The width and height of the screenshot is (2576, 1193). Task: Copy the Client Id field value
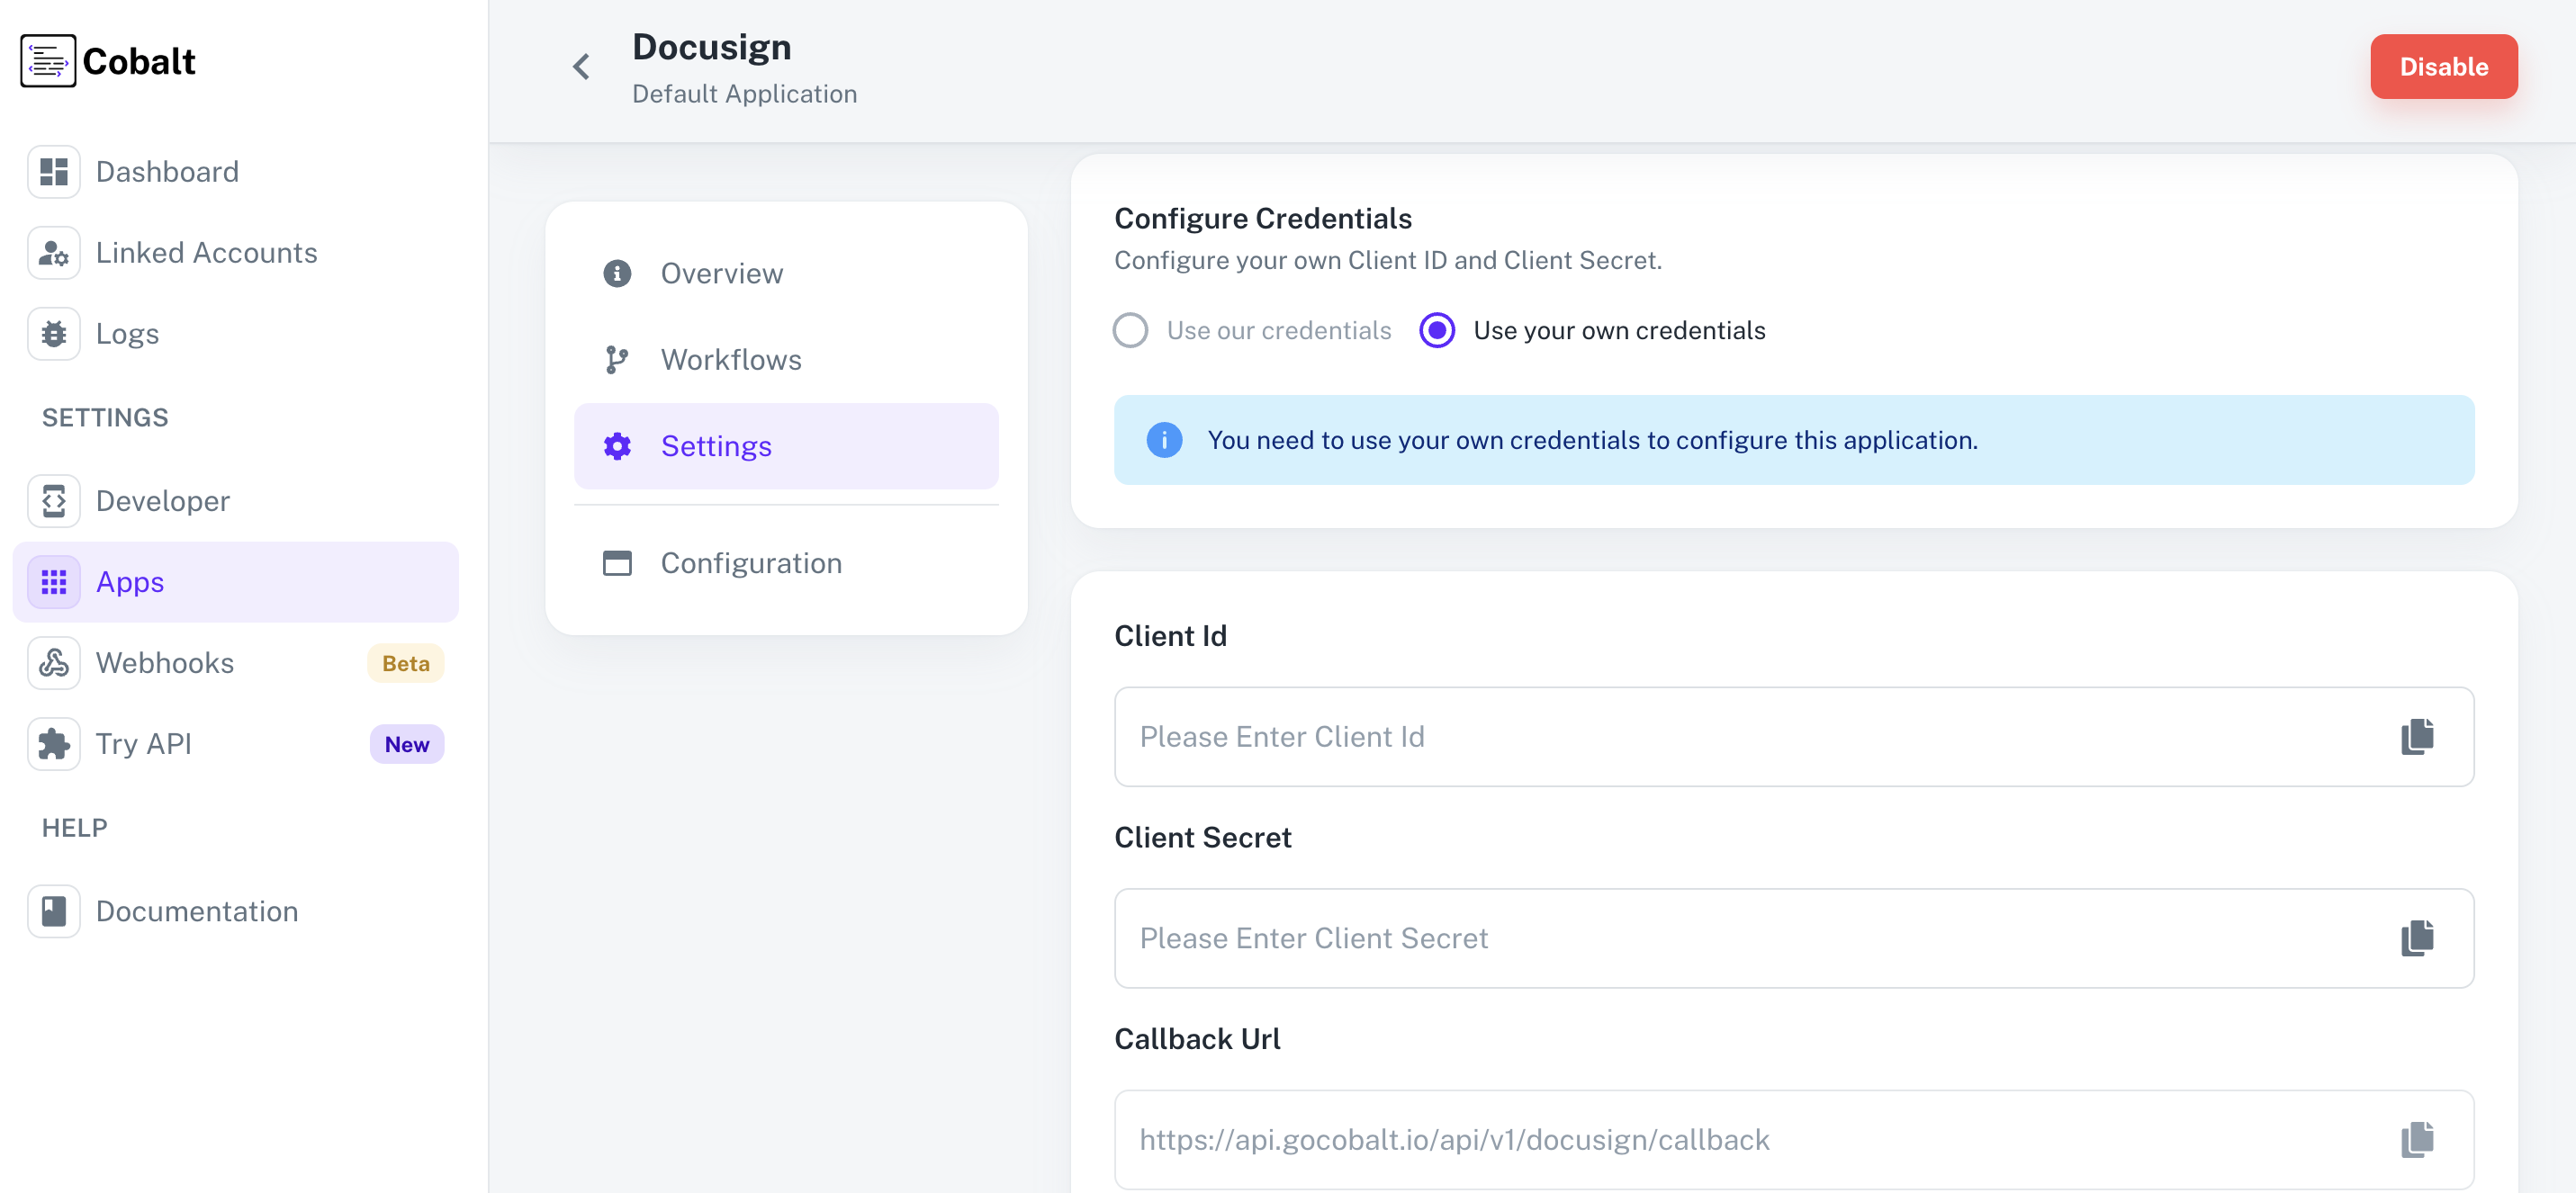[2417, 737]
